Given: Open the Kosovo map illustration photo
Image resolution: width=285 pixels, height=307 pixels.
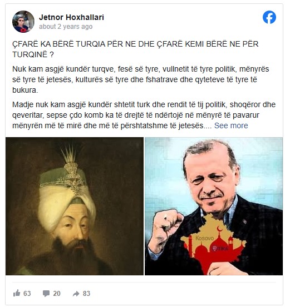Looking at the screenshot, I should coord(214,206).
